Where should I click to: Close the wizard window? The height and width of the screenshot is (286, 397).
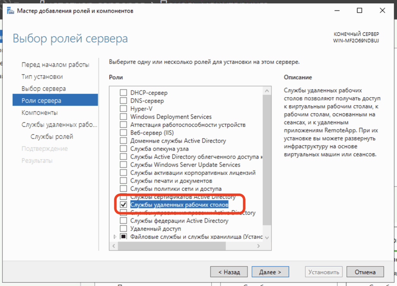[382, 10]
